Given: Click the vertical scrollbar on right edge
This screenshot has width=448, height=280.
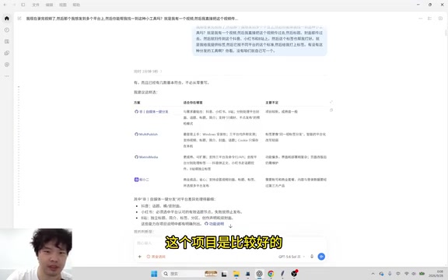Looking at the screenshot, I should (446, 31).
